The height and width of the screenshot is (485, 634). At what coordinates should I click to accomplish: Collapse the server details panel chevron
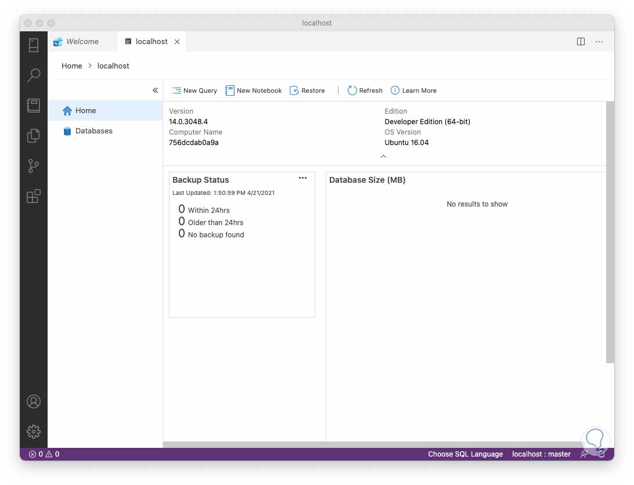[x=383, y=156]
